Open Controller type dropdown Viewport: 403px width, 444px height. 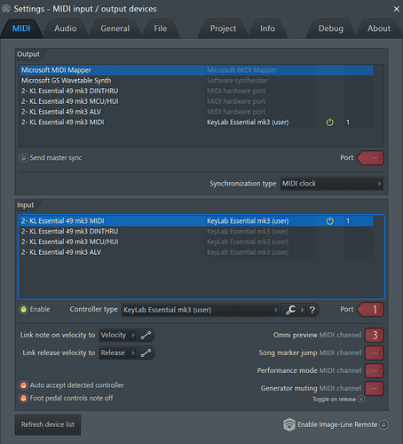pos(201,310)
